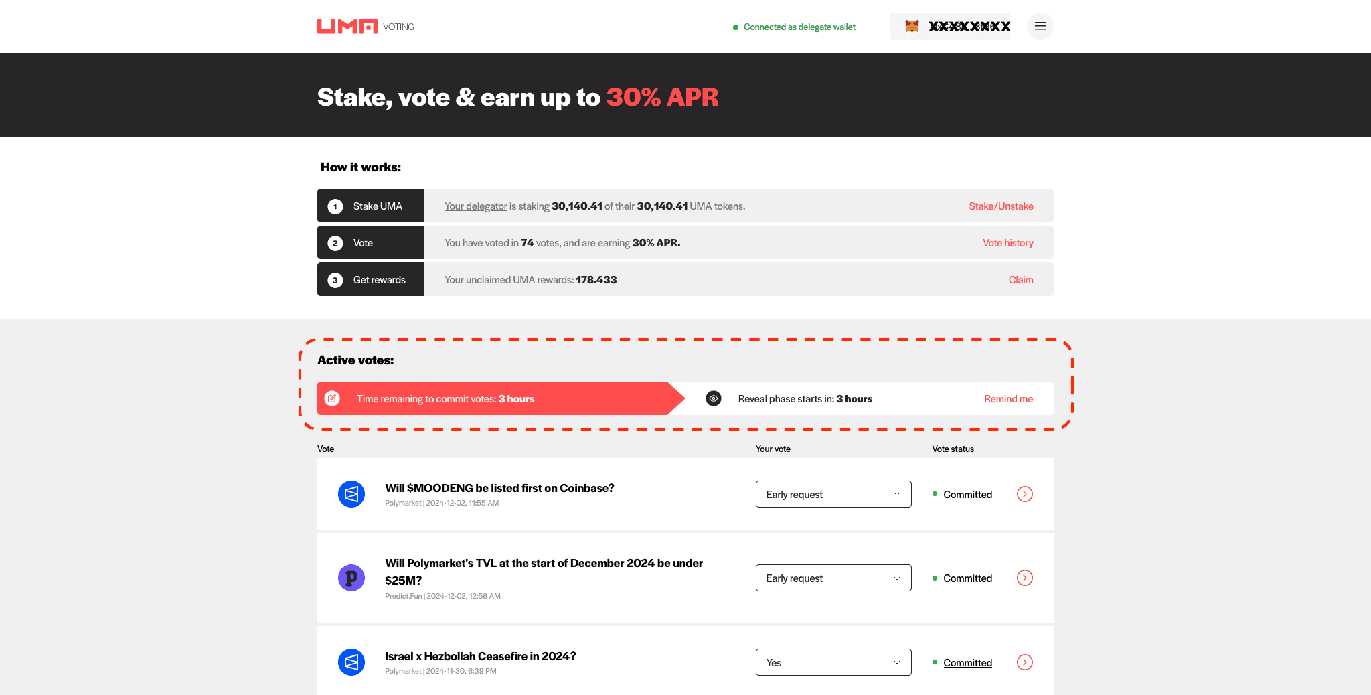Expand the Polymarket TVL vote dropdown
Image resolution: width=1371 pixels, height=695 pixels.
pyautogui.click(x=833, y=578)
